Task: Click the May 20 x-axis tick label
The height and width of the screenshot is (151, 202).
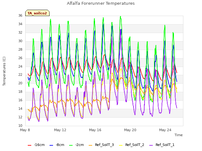Action: tap(130, 130)
